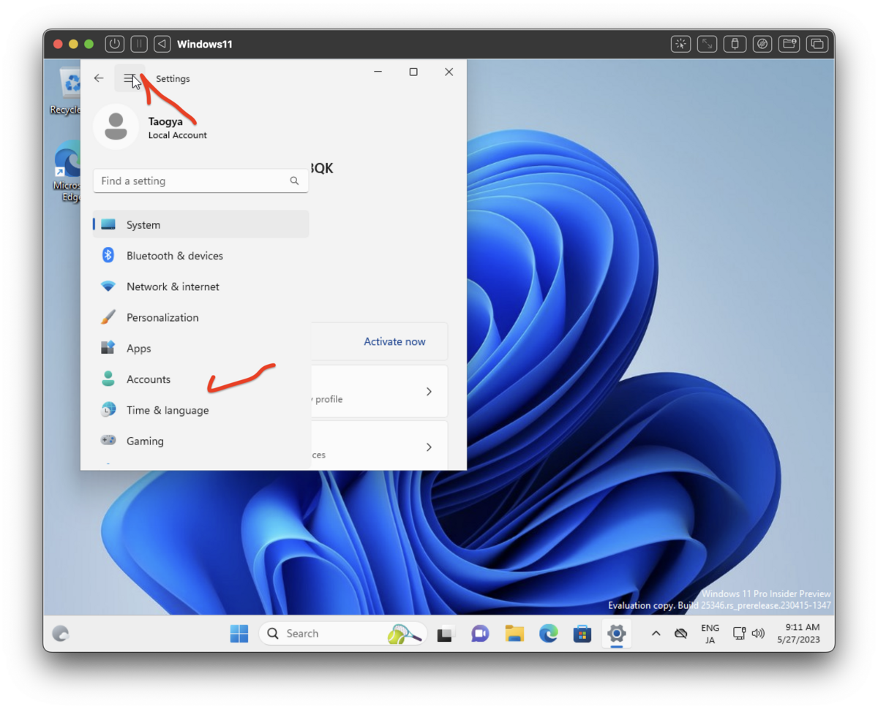Select Apps in the Settings sidebar
878x709 pixels.
click(x=200, y=348)
